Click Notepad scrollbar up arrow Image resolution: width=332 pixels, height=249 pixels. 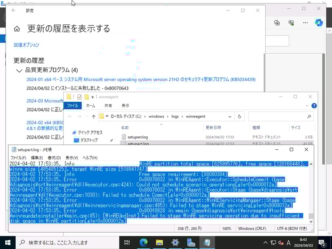coord(311,164)
